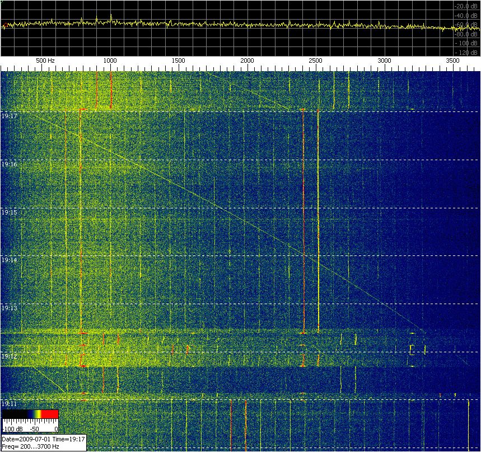Jump to the 19:11 time label
The height and width of the screenshot is (452, 481).
tap(9, 404)
